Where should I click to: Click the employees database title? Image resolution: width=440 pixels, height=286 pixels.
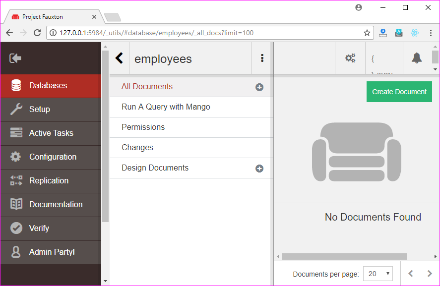pos(163,59)
